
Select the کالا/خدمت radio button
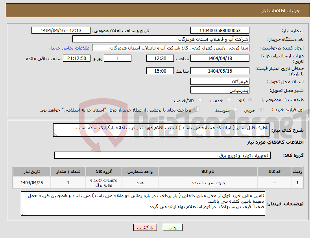(200, 100)
